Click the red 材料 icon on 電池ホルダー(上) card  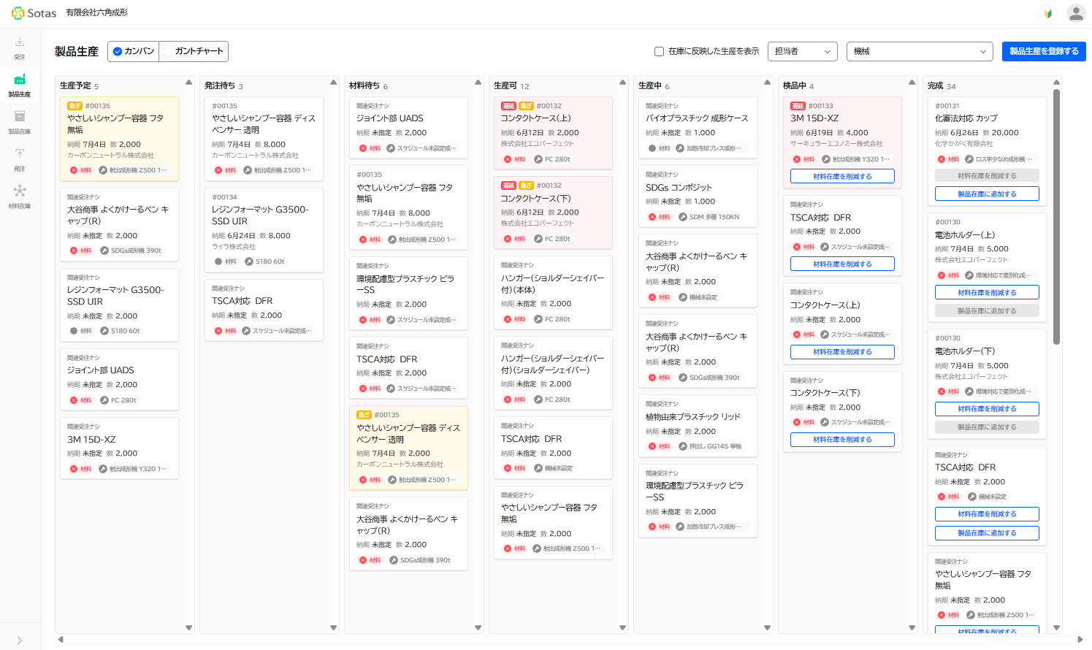942,275
